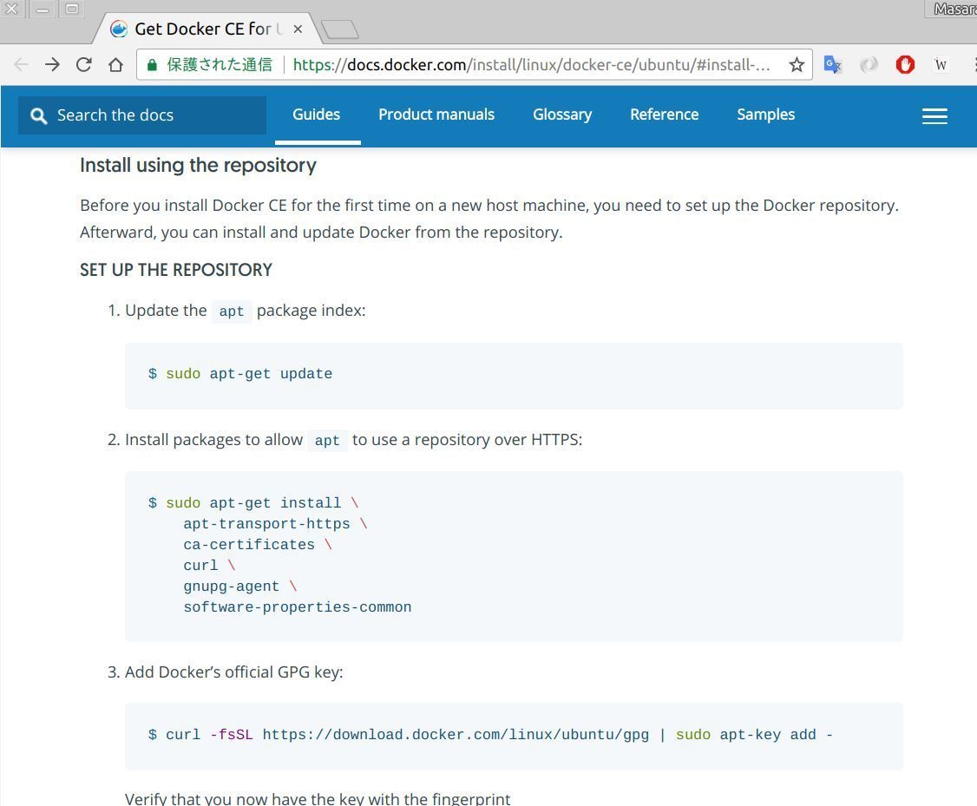Image resolution: width=977 pixels, height=806 pixels.
Task: Open the Reference section
Action: tap(665, 115)
